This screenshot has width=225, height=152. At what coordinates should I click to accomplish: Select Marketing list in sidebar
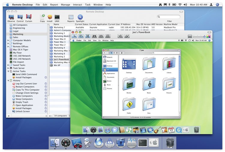27,34
